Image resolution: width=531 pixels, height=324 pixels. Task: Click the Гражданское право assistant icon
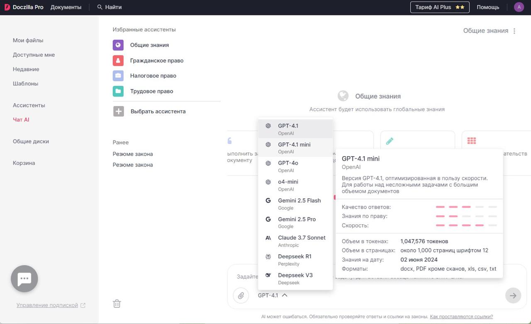[x=118, y=60]
